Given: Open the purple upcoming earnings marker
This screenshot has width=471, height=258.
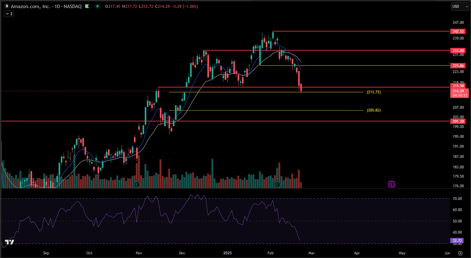Looking at the screenshot, I should (x=391, y=184).
